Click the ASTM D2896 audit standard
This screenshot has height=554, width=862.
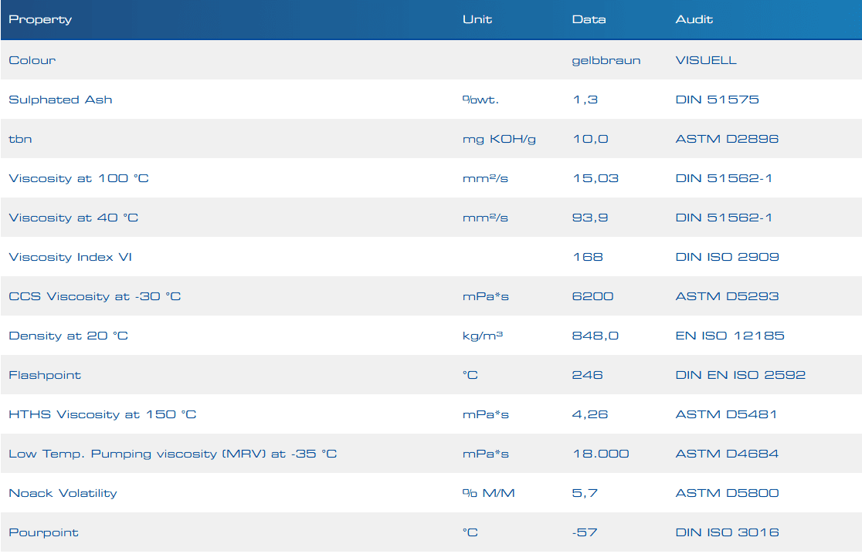coord(727,139)
